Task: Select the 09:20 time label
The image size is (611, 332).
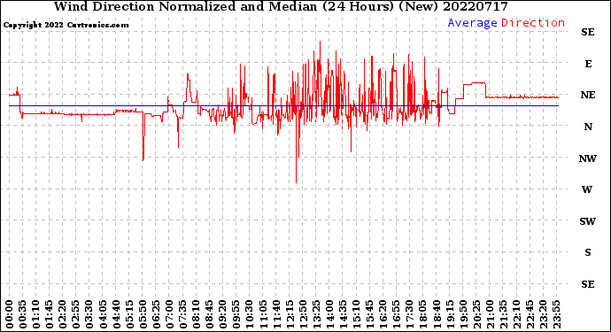Action: coord(222,314)
